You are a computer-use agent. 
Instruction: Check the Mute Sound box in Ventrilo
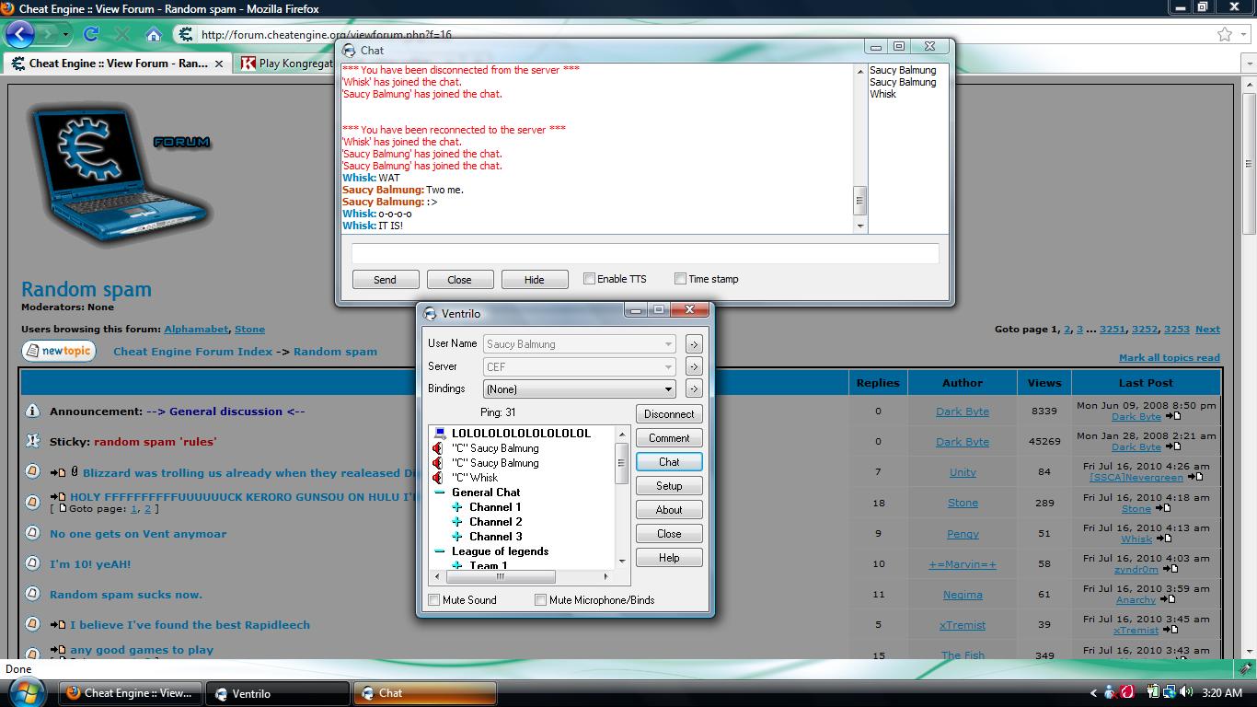[434, 600]
